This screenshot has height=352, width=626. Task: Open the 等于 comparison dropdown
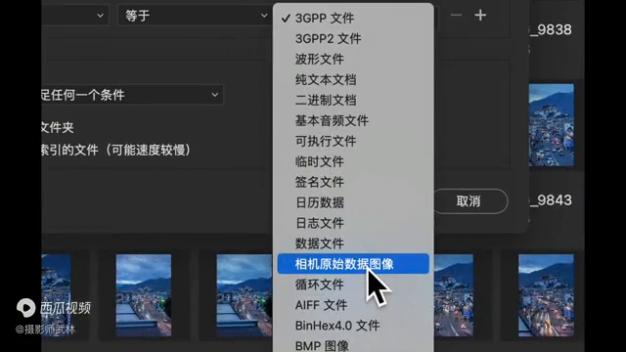pos(194,16)
